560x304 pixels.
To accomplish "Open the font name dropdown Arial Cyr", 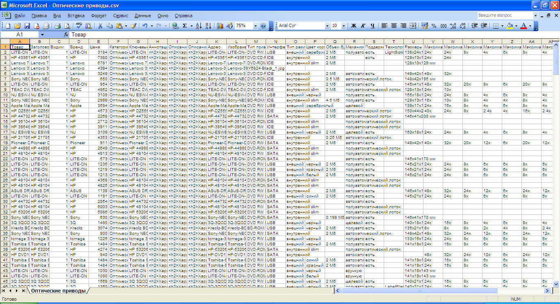I will [x=327, y=26].
